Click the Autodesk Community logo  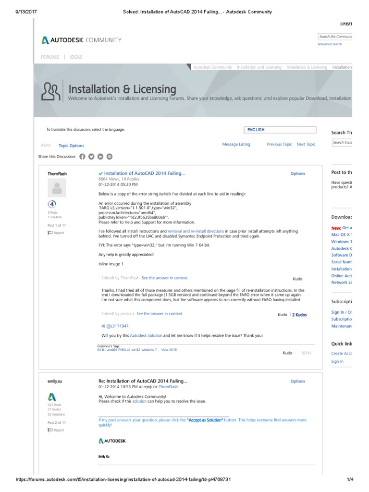point(81,40)
